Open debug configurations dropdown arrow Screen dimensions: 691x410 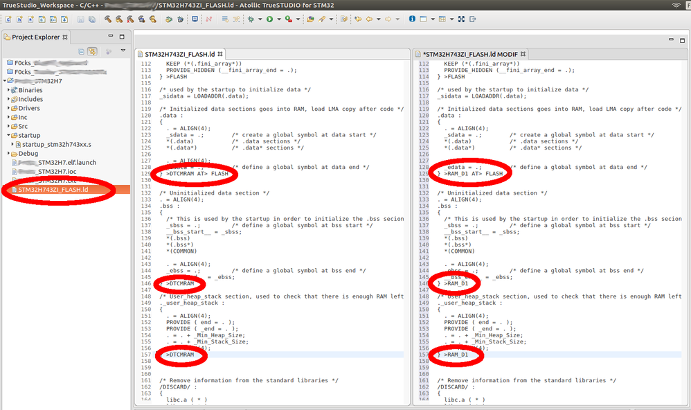point(260,19)
